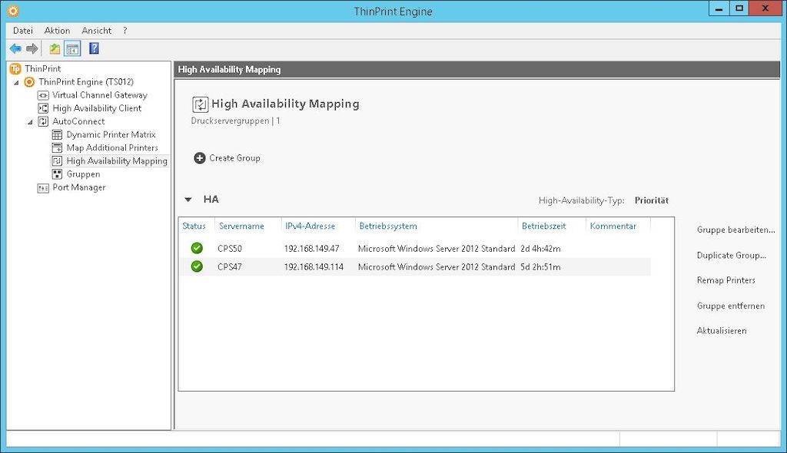Select High Availability Client in tree

click(x=97, y=107)
